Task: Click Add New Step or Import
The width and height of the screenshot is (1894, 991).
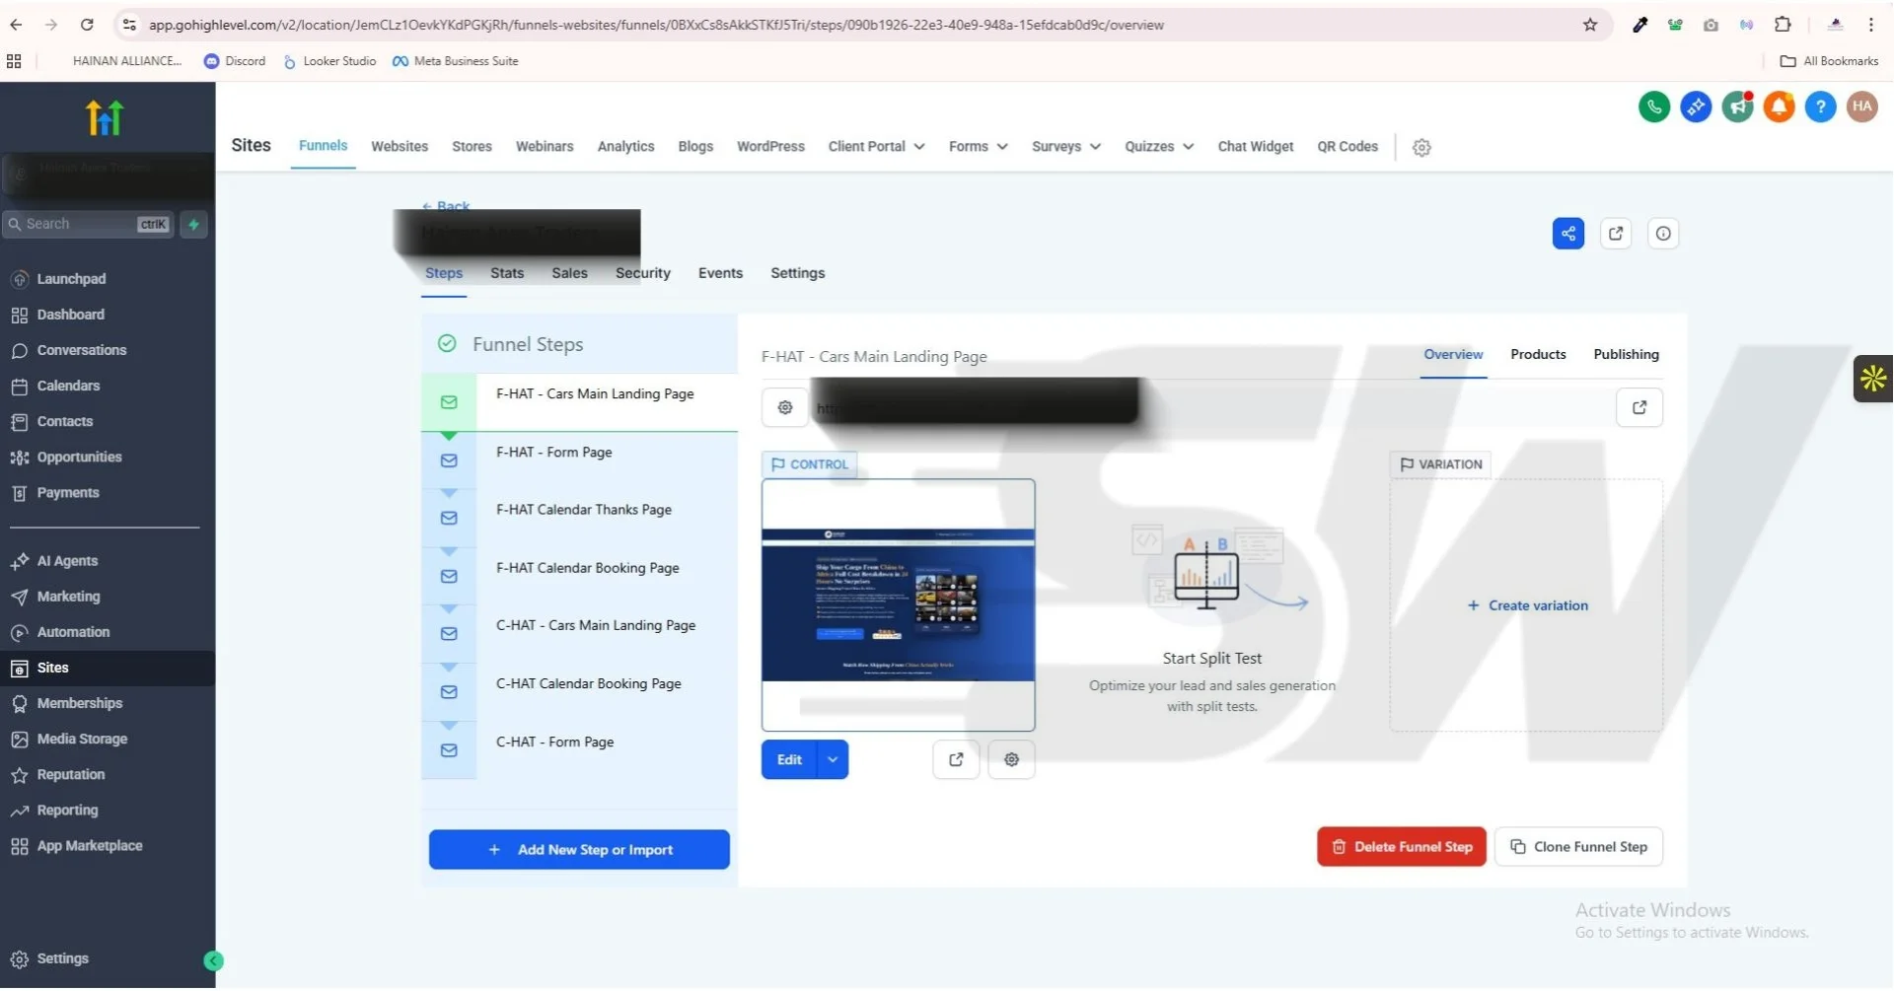Action: [x=579, y=850]
